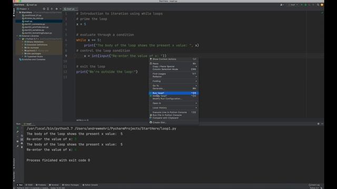Hide the Project panel with minus icon
The width and height of the screenshot is (337, 189).
(61, 9)
